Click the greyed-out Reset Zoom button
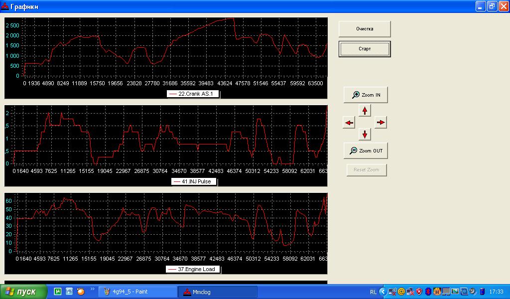This screenshot has width=510, height=299. click(367, 170)
